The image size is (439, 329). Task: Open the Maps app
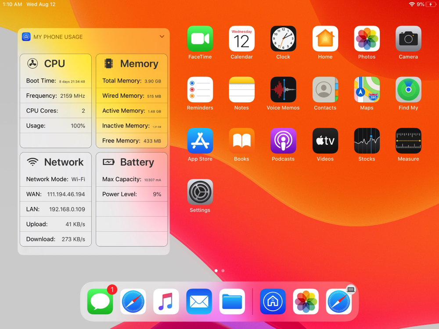pos(367,89)
